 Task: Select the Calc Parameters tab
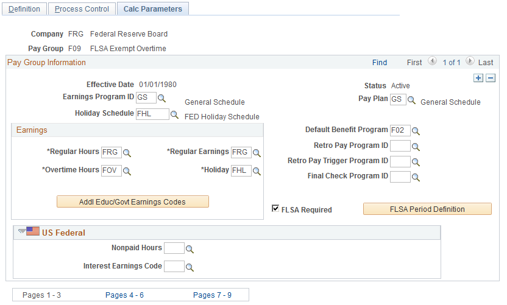(x=153, y=9)
